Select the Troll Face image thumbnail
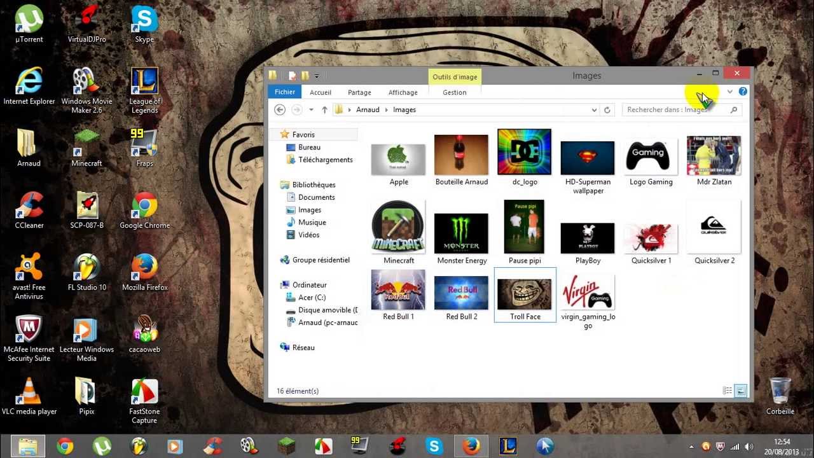Viewport: 814px width, 458px height. coord(525,295)
